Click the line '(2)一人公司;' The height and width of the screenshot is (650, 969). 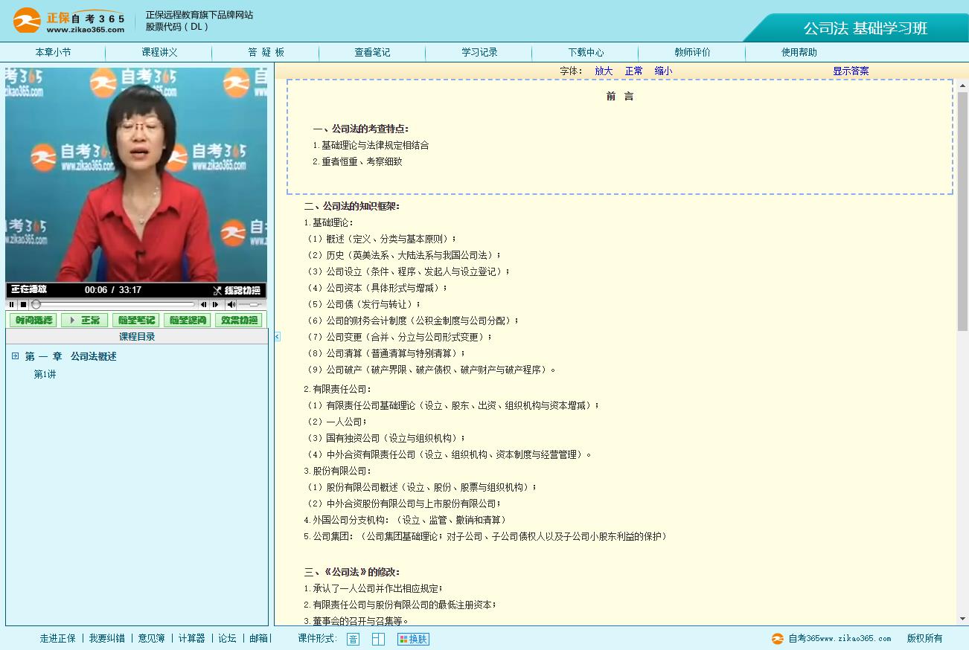click(x=336, y=422)
